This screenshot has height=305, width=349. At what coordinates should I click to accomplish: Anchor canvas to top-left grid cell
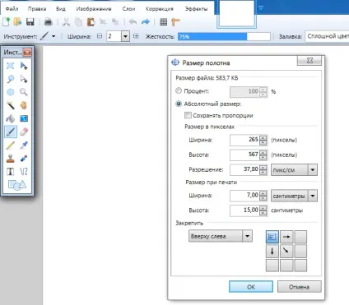point(272,237)
